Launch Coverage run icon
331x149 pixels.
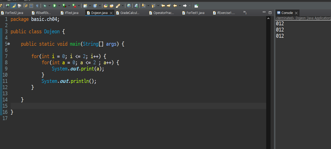coord(64,6)
